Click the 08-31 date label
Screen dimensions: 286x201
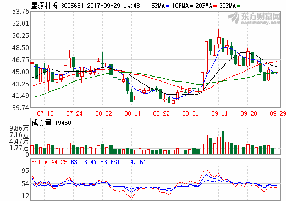click(190, 113)
